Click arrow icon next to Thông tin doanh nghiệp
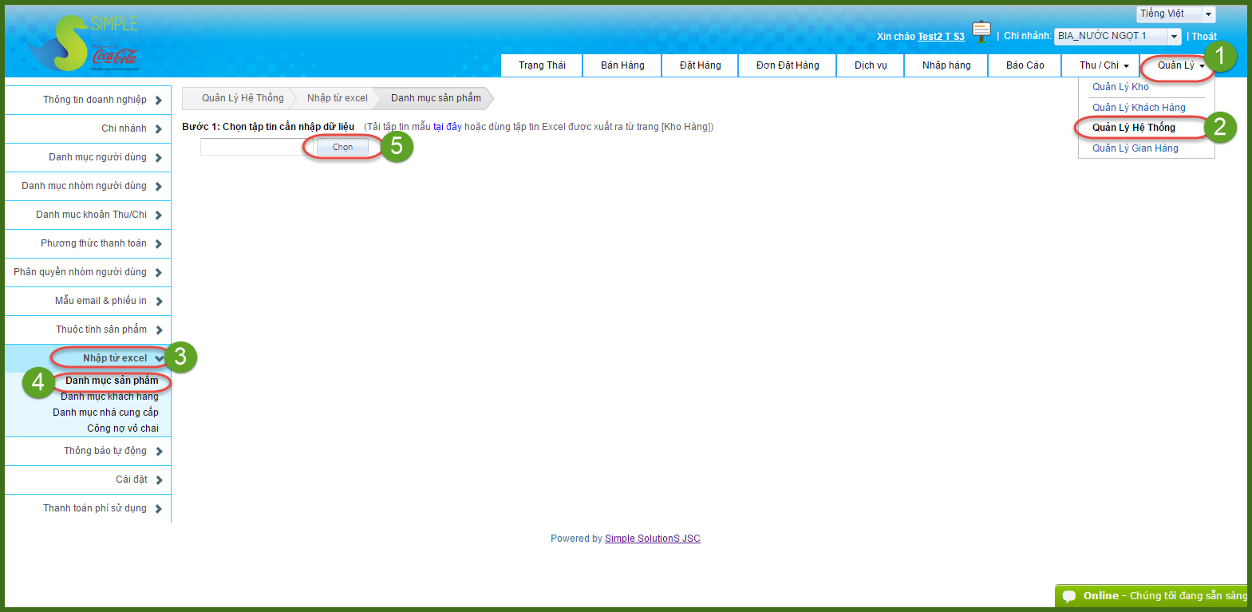 159,101
